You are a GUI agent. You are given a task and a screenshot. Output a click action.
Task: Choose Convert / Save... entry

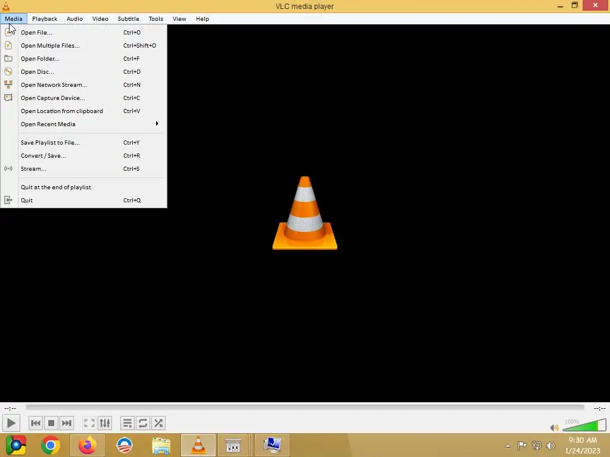click(x=83, y=155)
